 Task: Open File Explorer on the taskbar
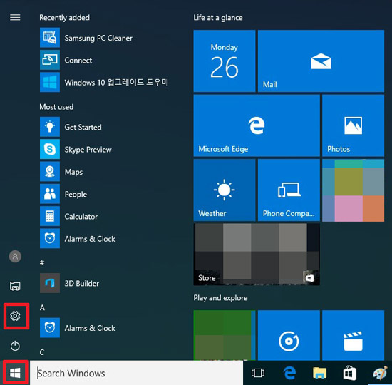point(320,373)
